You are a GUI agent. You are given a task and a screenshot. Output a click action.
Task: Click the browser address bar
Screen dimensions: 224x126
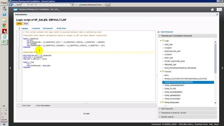45,5
